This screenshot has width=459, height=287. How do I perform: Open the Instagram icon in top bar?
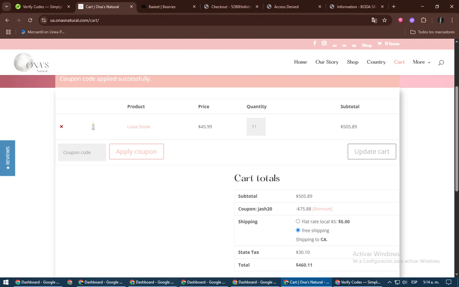click(324, 43)
